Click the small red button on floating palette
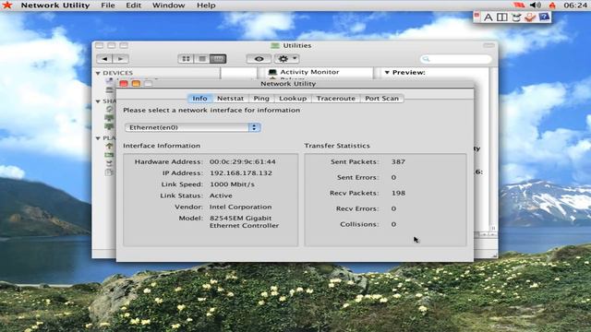Viewport: 591px width, 332px height. (476, 15)
